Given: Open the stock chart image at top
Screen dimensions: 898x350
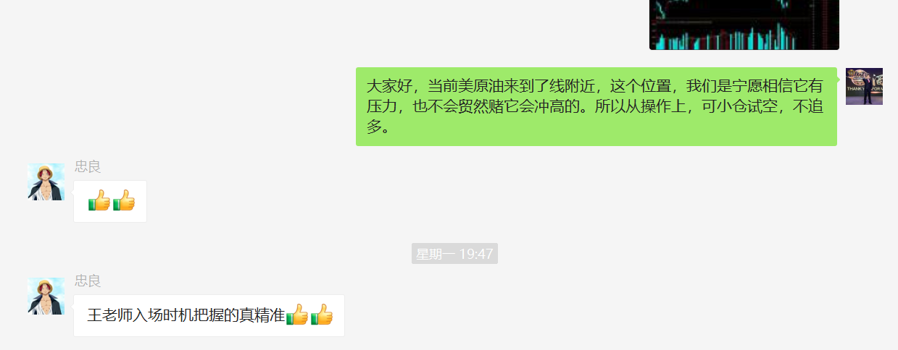Looking at the screenshot, I should [x=744, y=25].
